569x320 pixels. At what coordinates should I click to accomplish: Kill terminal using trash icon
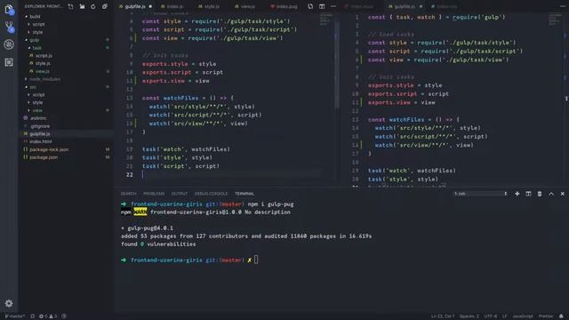[x=540, y=194]
